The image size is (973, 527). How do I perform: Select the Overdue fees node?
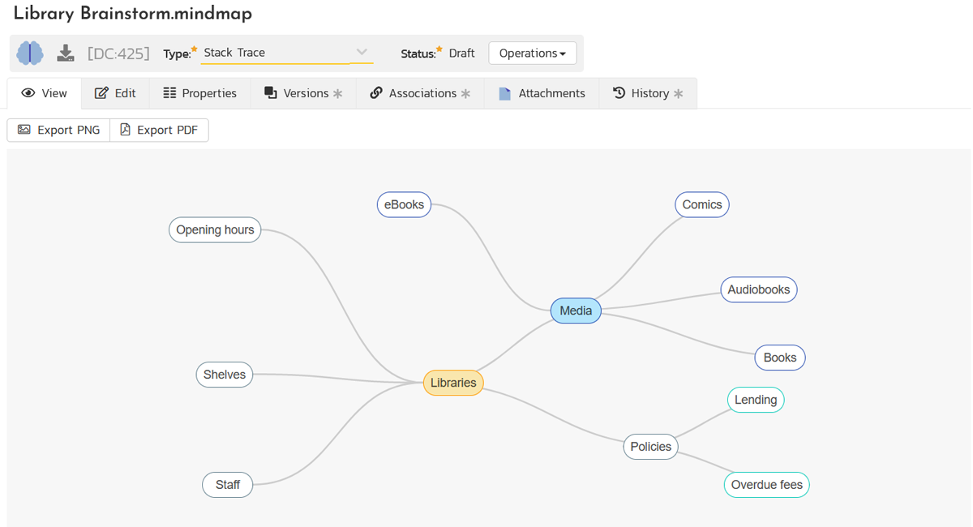pyautogui.click(x=766, y=485)
